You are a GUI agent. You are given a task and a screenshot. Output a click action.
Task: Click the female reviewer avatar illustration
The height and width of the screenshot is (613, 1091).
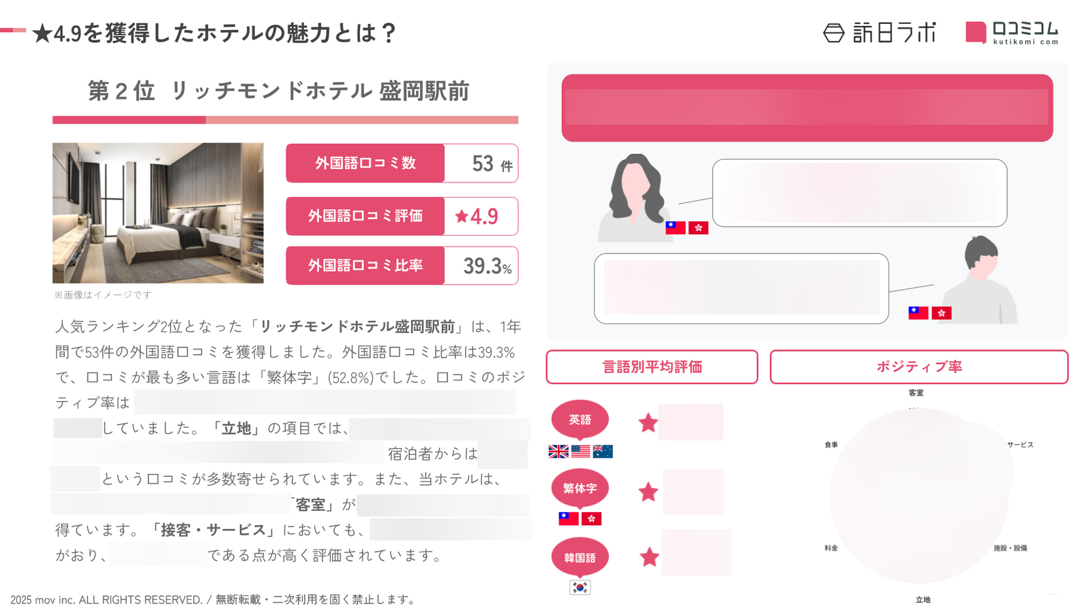pos(634,198)
